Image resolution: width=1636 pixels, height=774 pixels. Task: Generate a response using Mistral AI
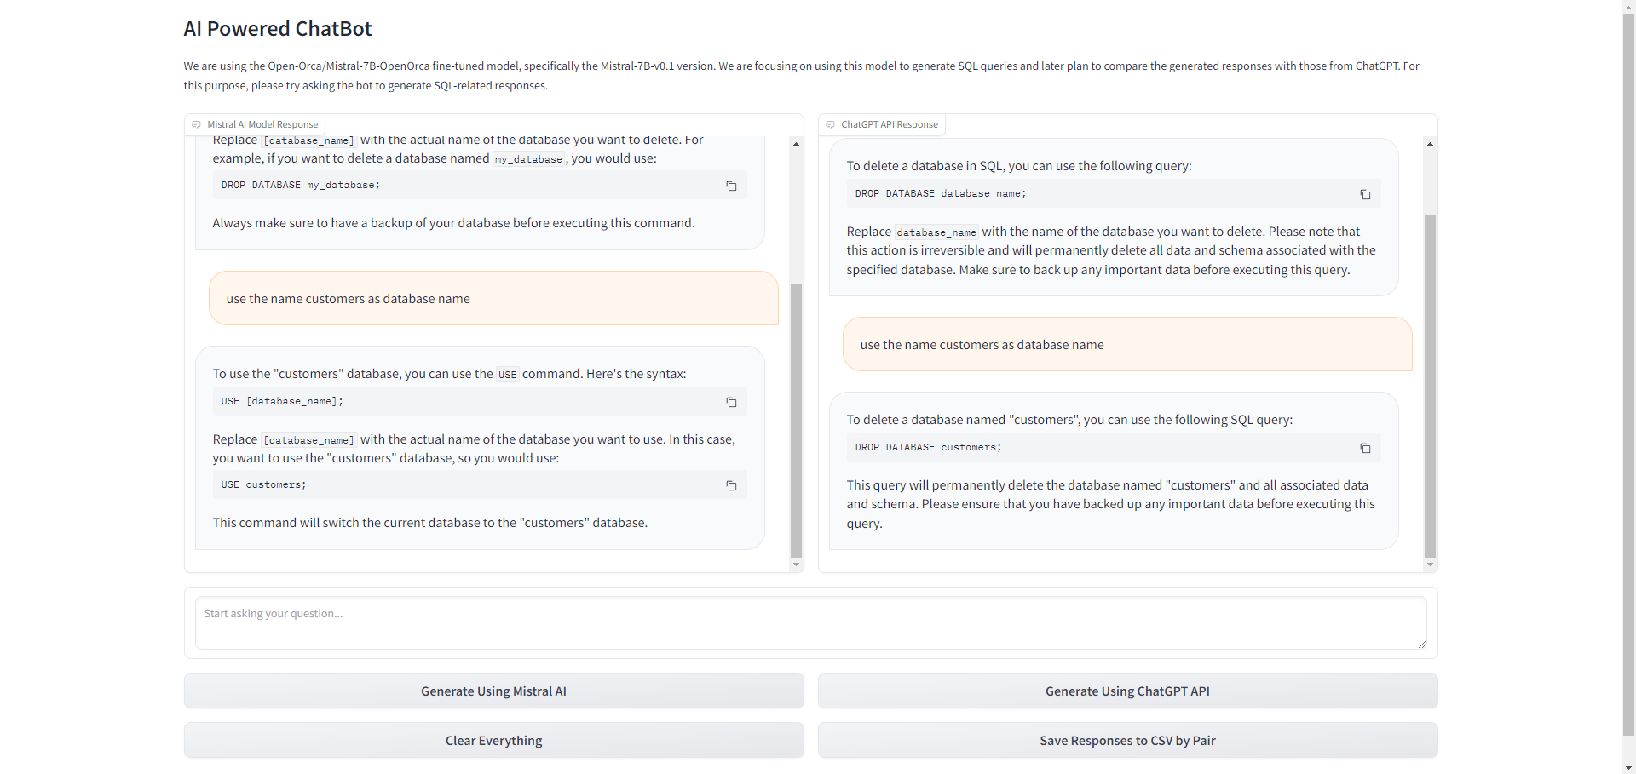click(x=494, y=691)
